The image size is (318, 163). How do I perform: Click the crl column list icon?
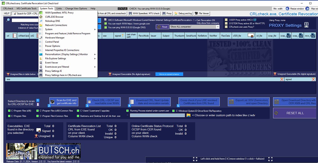[15, 36]
